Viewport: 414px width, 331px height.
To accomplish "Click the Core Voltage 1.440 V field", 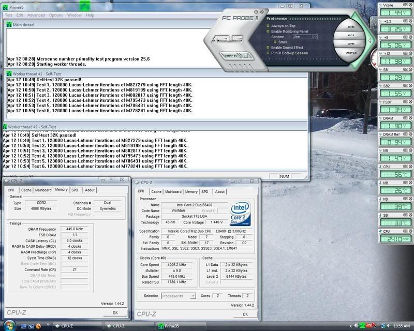I will [216, 222].
